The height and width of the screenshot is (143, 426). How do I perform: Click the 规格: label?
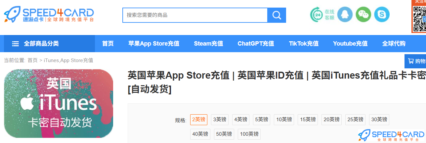pos(181,120)
